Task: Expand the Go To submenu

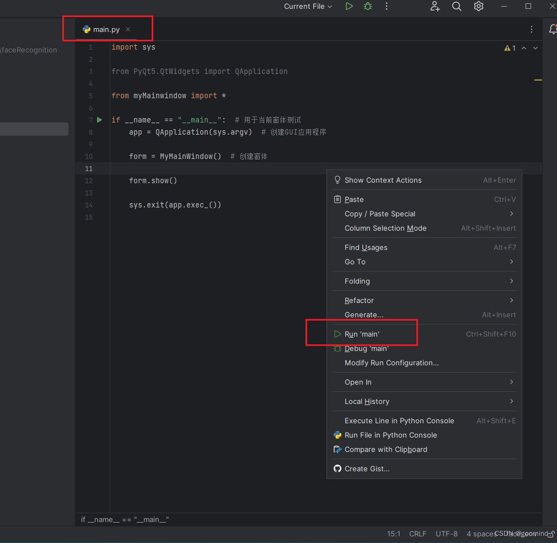Action: [424, 262]
